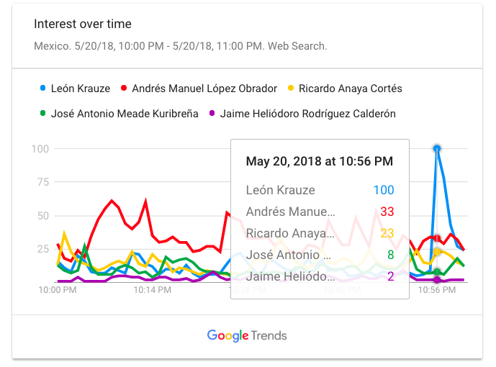Click the red López Obrador legend dot

(x=124, y=89)
